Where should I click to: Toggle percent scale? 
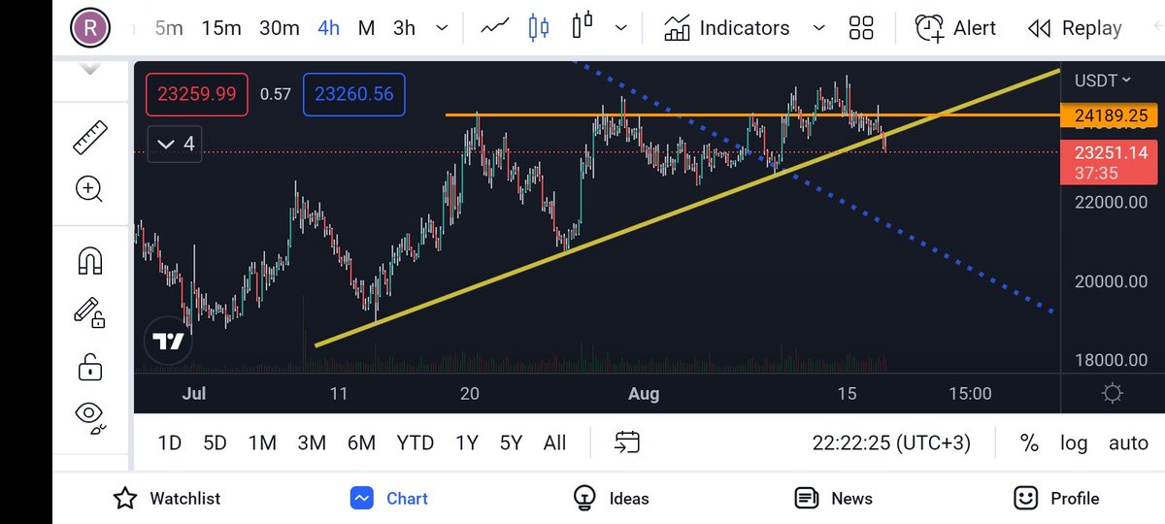click(1029, 442)
